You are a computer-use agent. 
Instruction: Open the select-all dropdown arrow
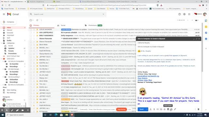click(33, 20)
